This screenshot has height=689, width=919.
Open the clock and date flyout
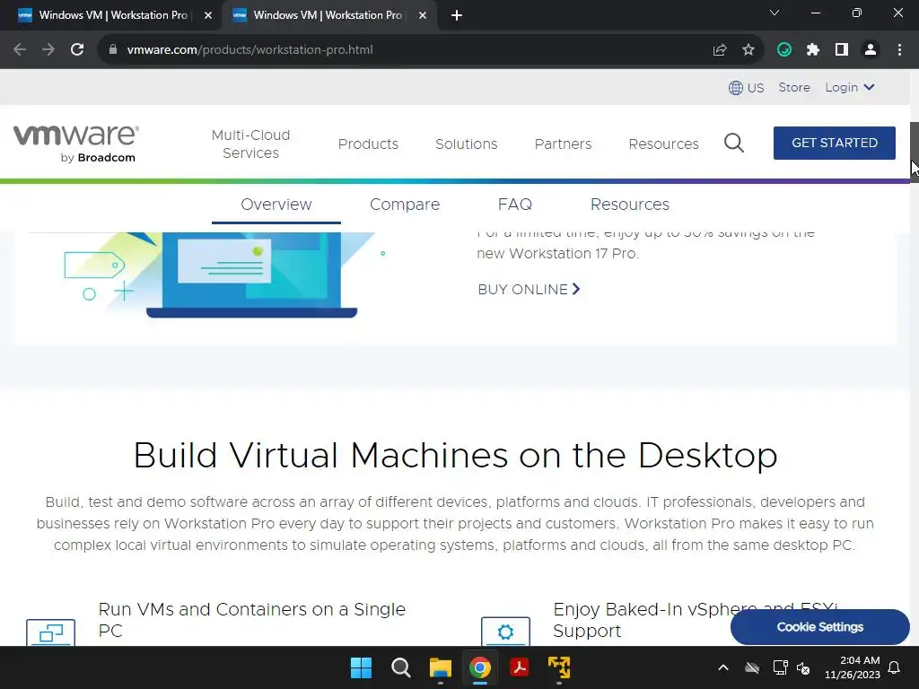853,667
